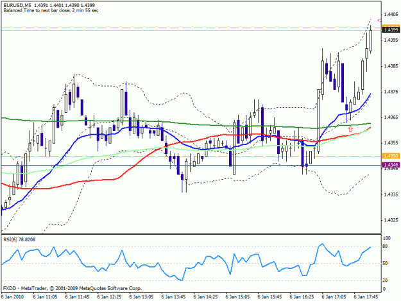Image resolution: width=401 pixels, height=301 pixels.
Task: Click the '6 Jan 12:25' time label
Action: click(x=109, y=297)
